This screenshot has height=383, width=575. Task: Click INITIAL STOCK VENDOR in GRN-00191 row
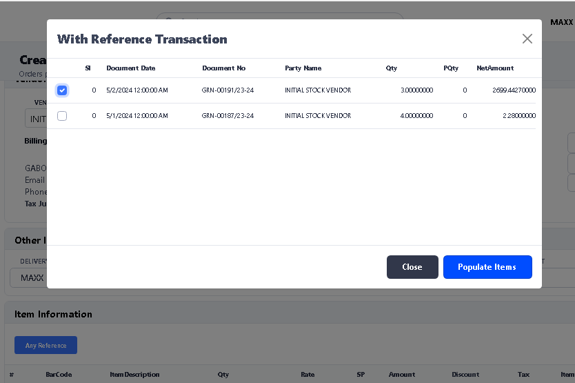coord(318,90)
